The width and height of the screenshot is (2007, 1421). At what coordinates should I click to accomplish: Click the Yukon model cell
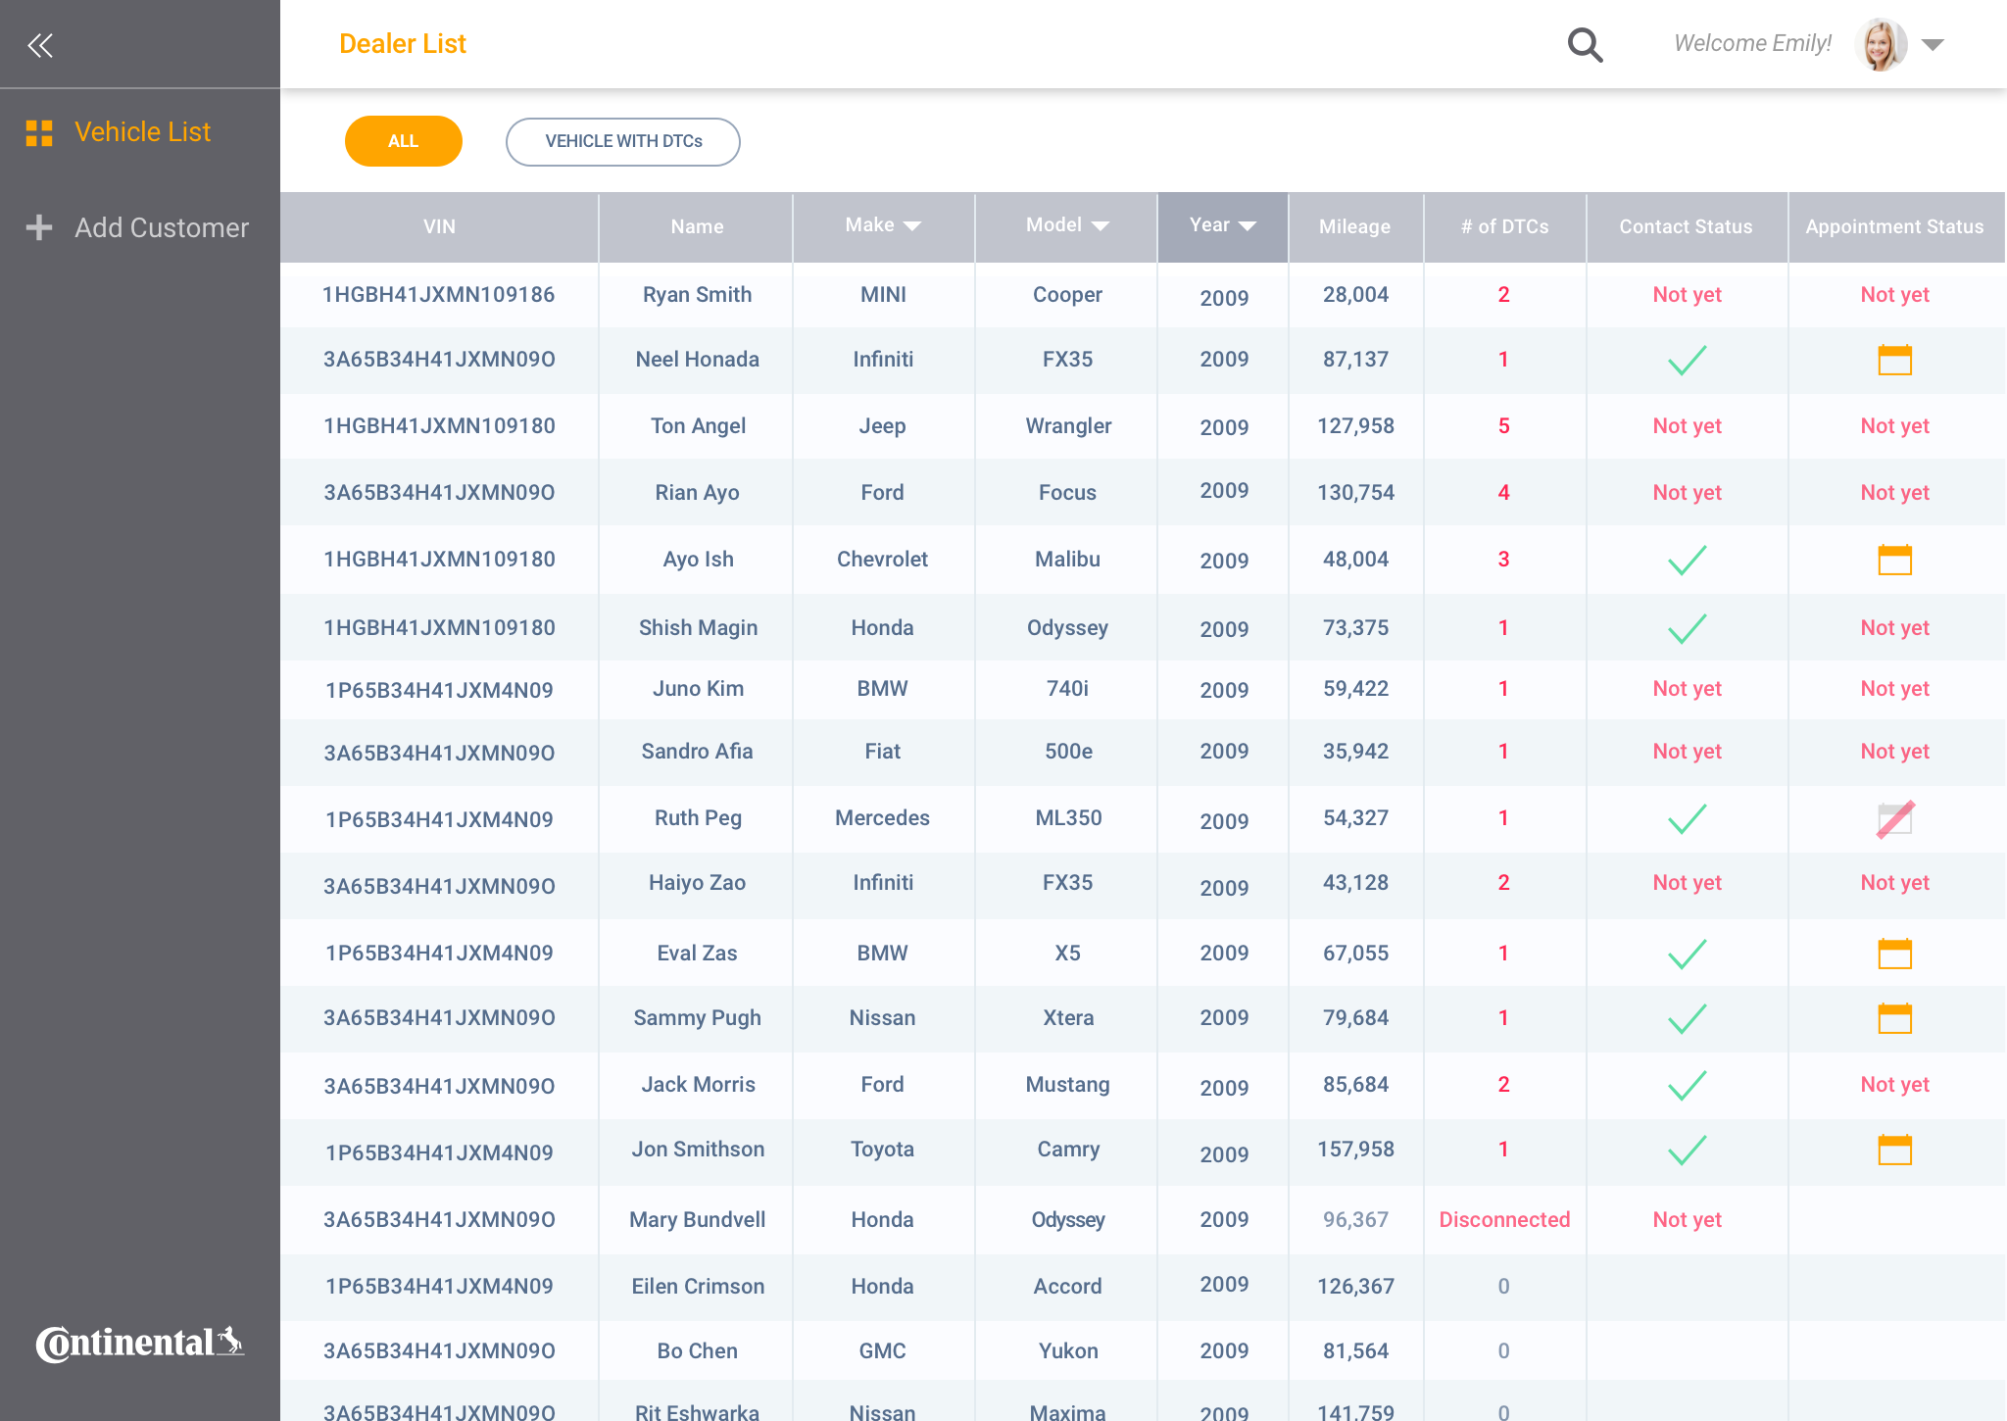(1068, 1351)
